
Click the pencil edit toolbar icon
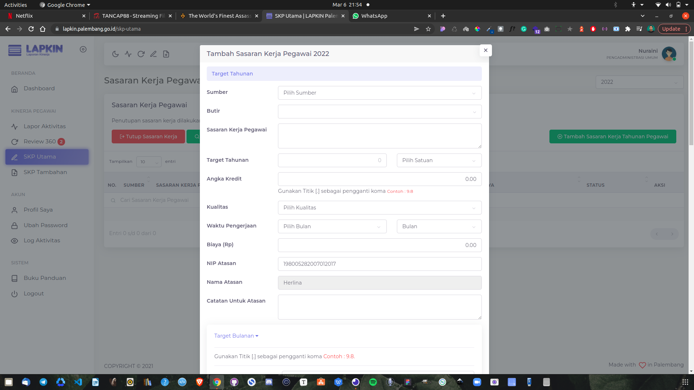tap(153, 54)
